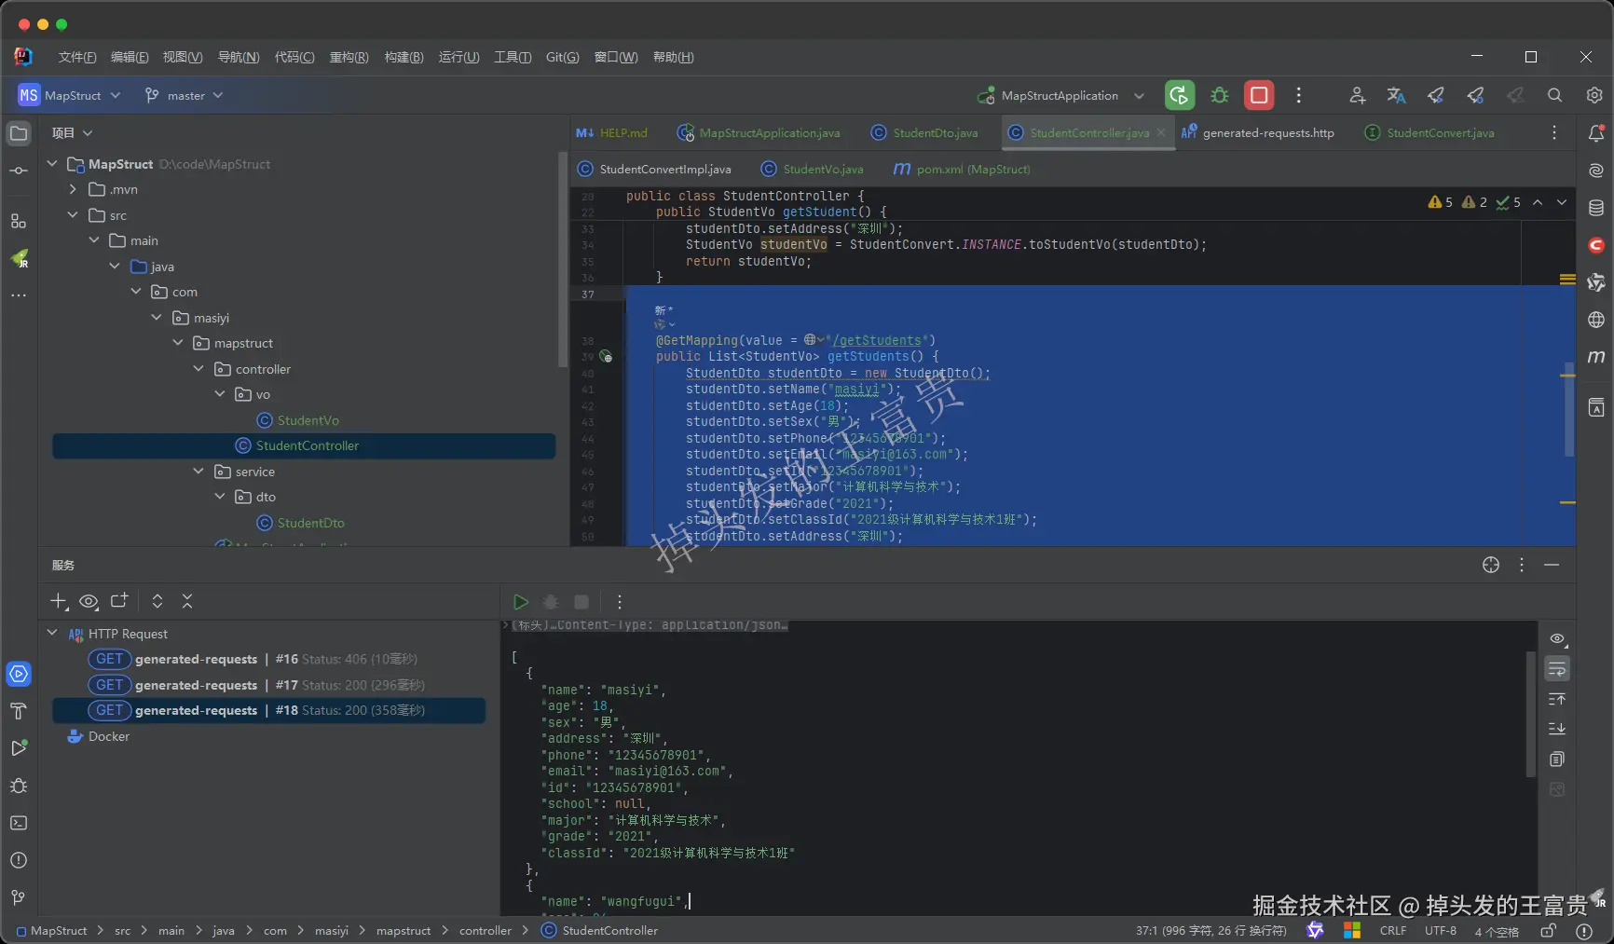Toggle the services view options eye icon
This screenshot has height=944, width=1614.
[89, 601]
